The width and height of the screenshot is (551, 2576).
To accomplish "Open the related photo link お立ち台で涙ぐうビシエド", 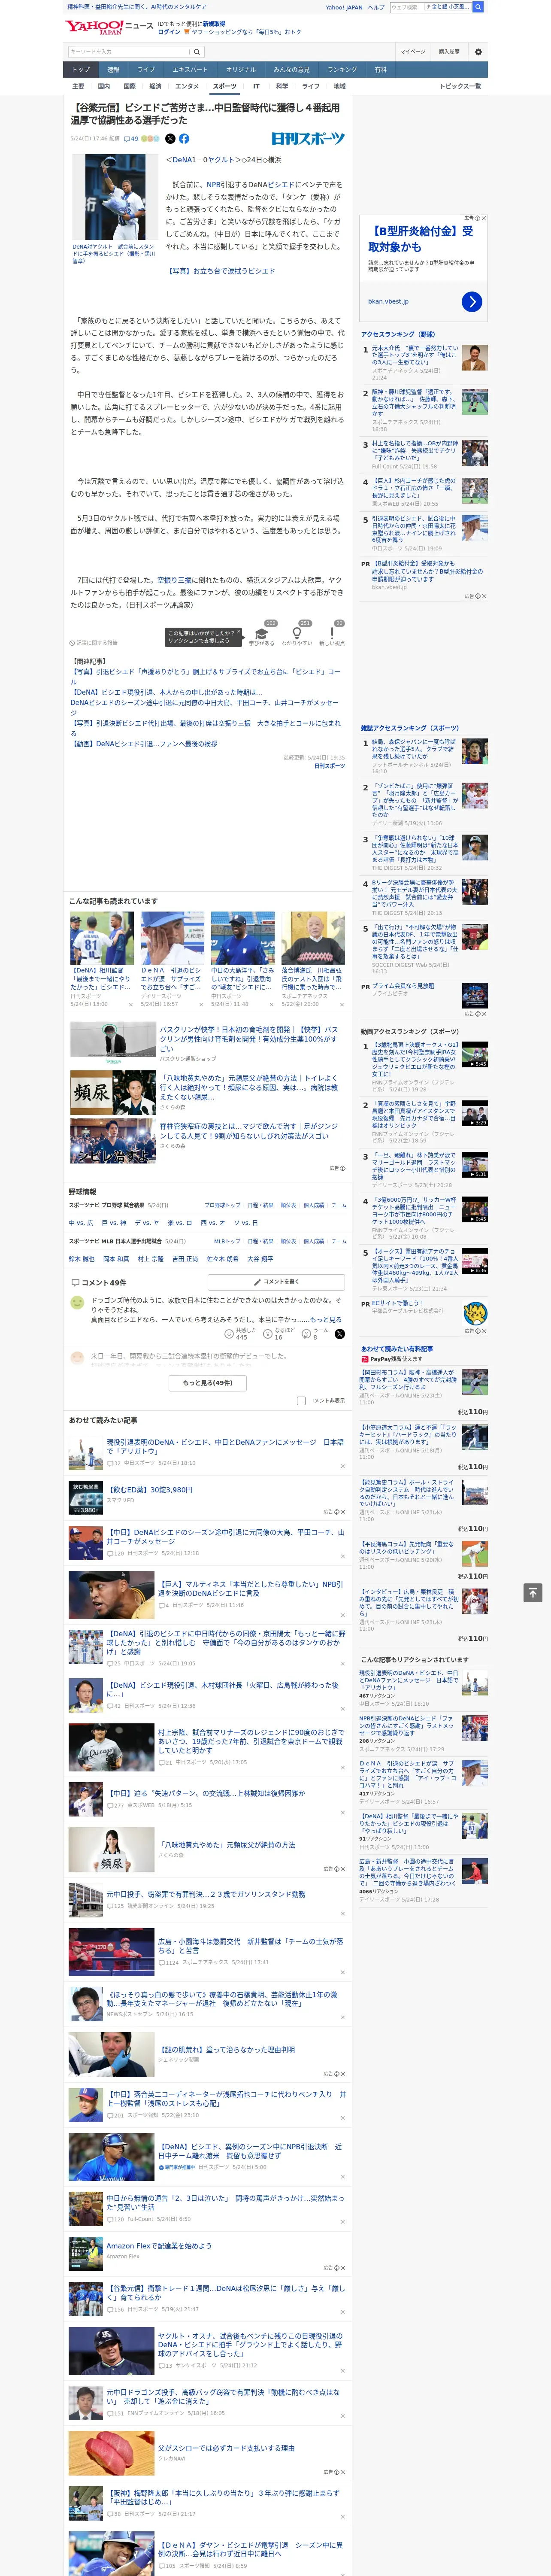I will pyautogui.click(x=221, y=271).
